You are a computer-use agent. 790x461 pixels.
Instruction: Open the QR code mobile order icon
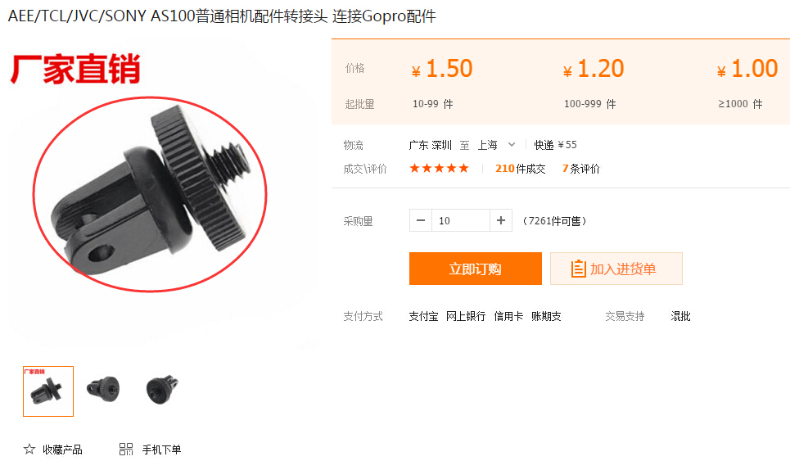[126, 449]
